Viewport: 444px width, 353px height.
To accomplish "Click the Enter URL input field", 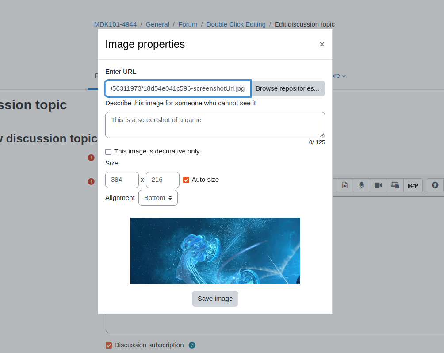I will 178,88.
